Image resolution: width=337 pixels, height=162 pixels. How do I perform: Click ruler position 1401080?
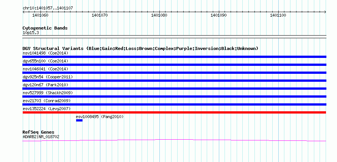[x=159, y=15]
